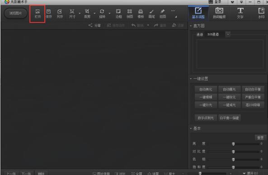Switch to the 基本调整 basic adjust tab
The image size is (268, 175).
tap(198, 13)
